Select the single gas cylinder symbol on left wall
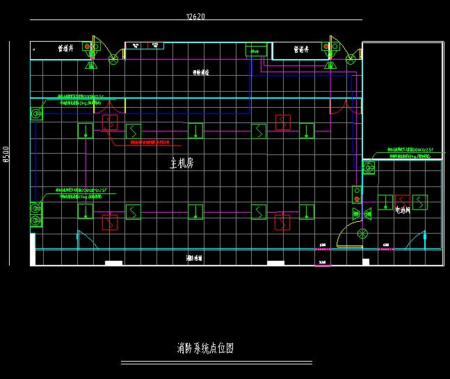This screenshot has width=450, height=379. 35,113
